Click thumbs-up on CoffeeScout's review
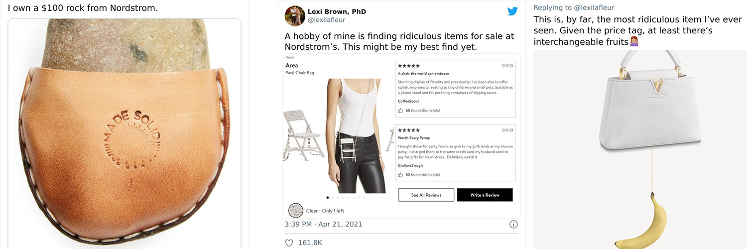Screen dimensions: 747x249 (400, 111)
